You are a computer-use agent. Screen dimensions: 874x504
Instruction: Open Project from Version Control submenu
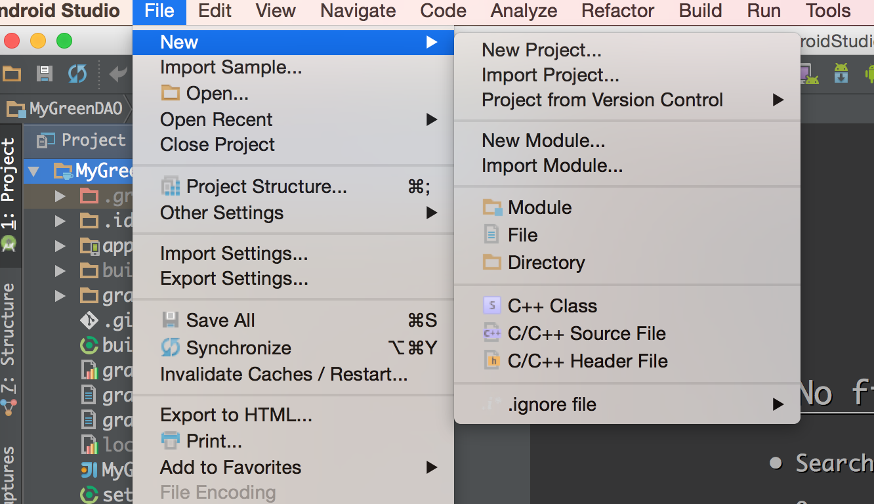tap(602, 100)
